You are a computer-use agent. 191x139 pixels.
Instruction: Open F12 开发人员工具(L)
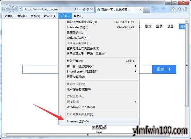tap(99, 114)
